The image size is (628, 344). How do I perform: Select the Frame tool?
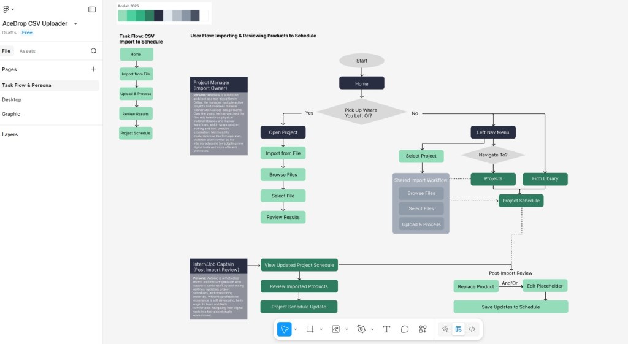click(x=310, y=329)
